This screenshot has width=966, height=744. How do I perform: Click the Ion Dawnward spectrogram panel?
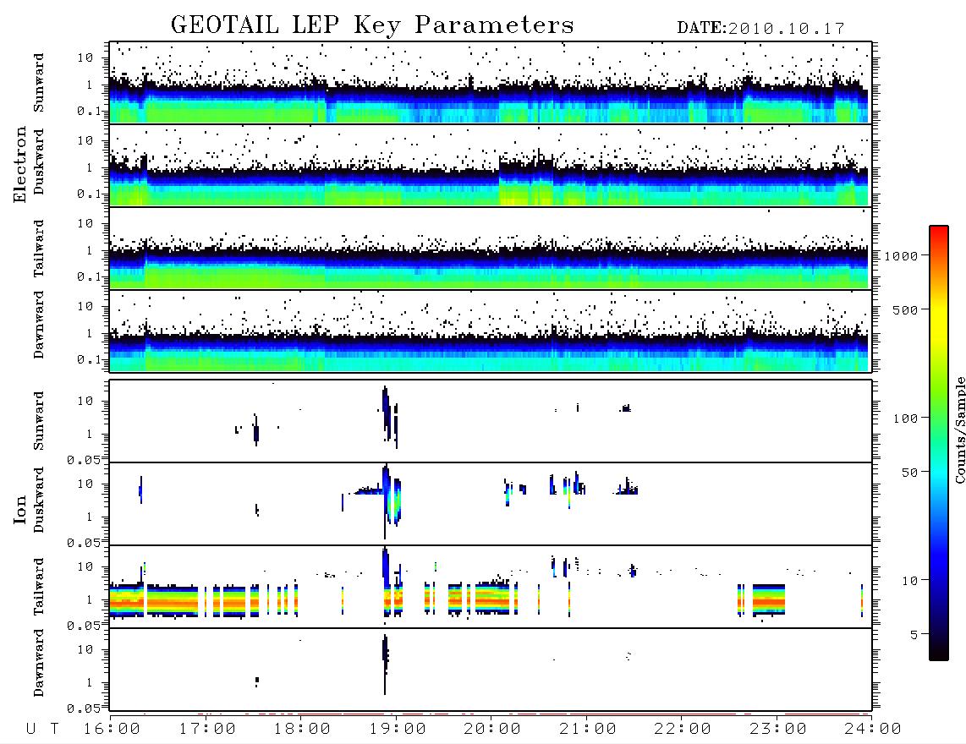click(x=491, y=669)
